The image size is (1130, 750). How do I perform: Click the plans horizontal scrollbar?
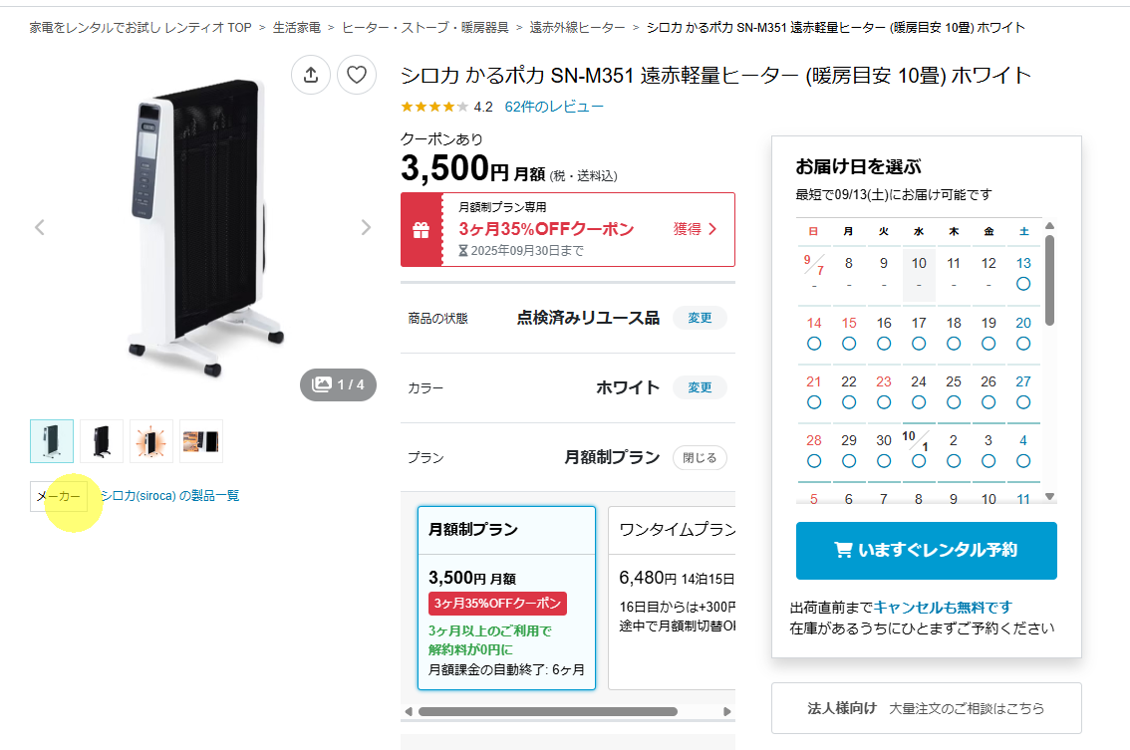click(x=548, y=712)
